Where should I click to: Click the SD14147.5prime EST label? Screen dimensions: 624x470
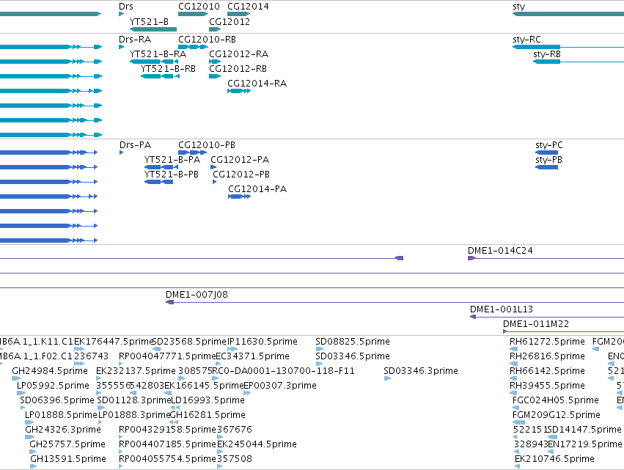click(584, 430)
